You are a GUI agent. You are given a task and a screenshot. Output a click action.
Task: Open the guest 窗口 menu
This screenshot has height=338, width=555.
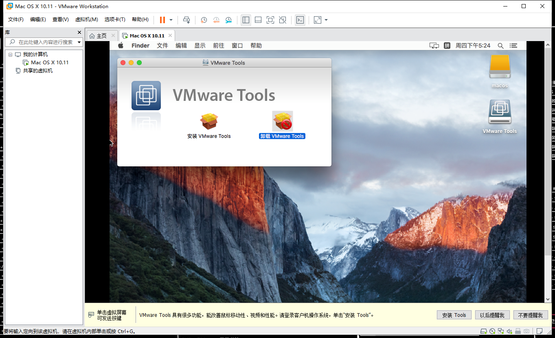[x=237, y=46]
